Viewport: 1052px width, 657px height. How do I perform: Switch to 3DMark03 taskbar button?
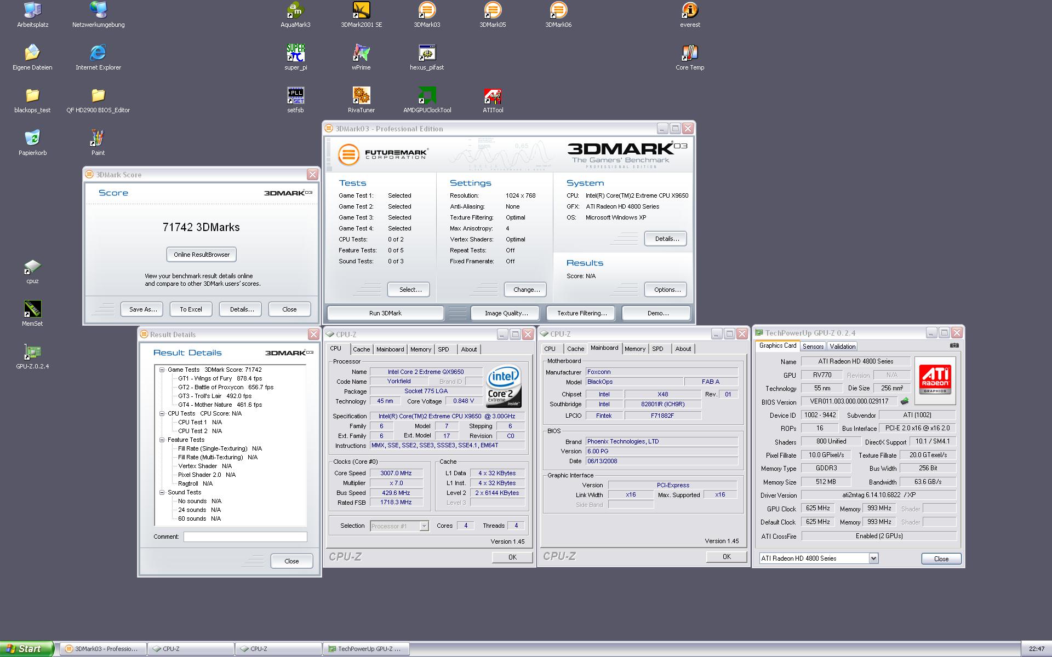[103, 649]
